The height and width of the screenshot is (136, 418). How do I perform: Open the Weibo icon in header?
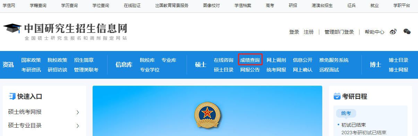[x=393, y=32]
